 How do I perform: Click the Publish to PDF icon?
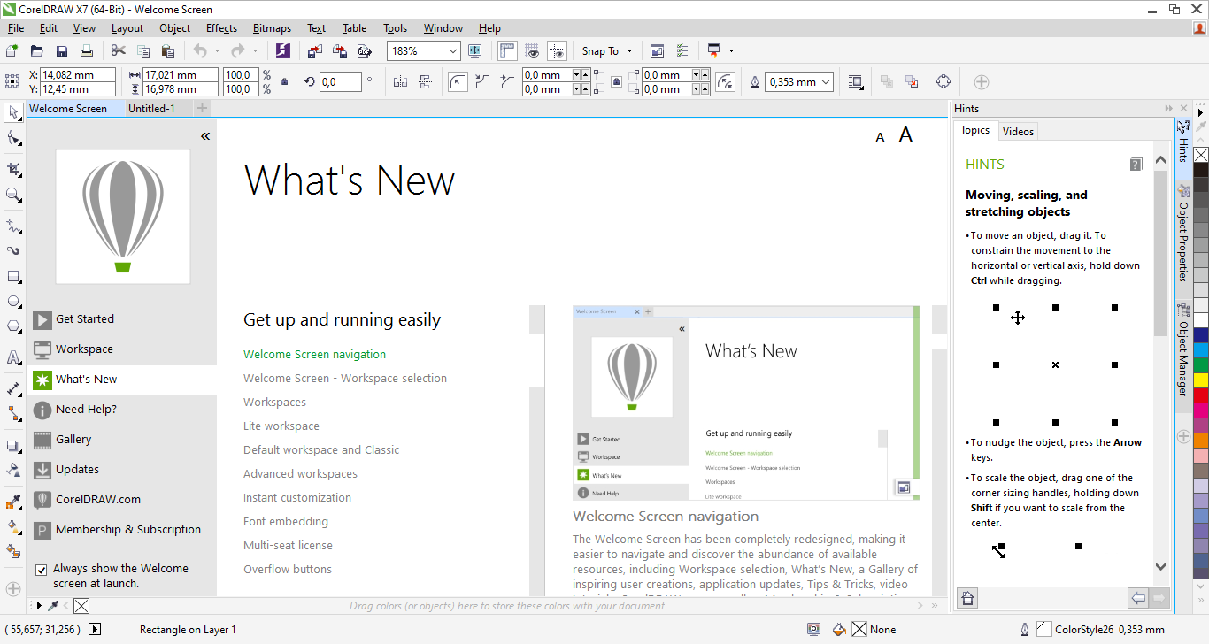coord(364,51)
